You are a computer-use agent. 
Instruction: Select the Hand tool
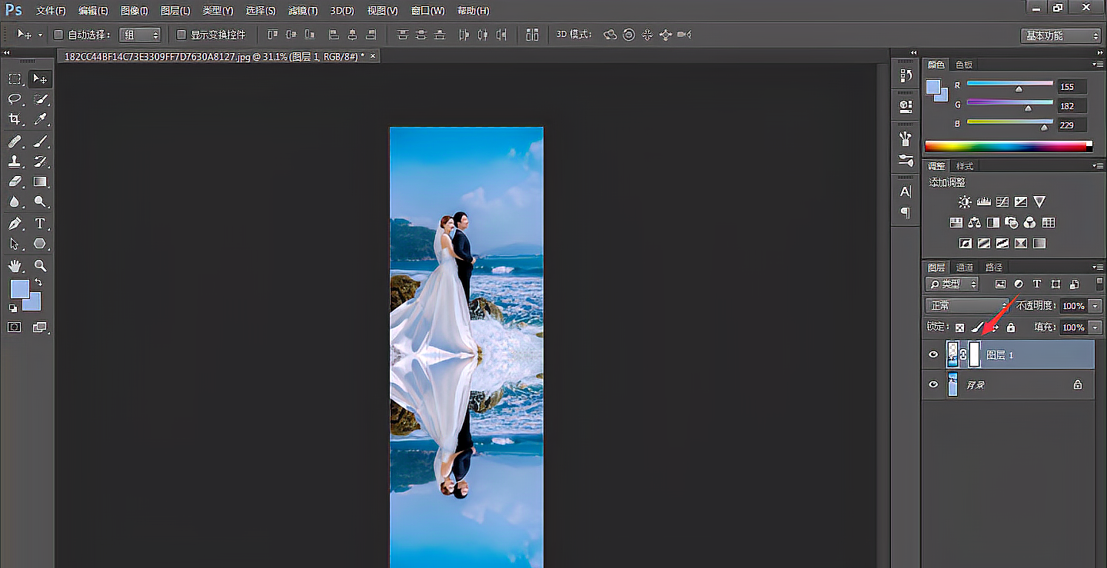click(x=15, y=266)
